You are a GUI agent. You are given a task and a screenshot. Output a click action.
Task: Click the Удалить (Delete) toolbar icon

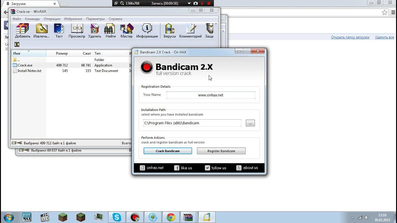click(x=95, y=31)
